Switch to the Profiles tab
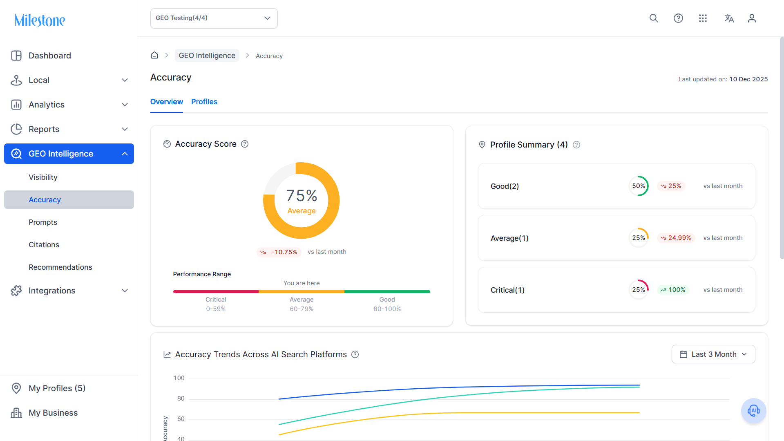 click(x=204, y=102)
